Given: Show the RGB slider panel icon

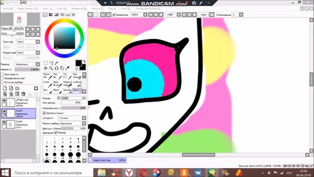Looking at the screenshot, I should tap(51, 15).
